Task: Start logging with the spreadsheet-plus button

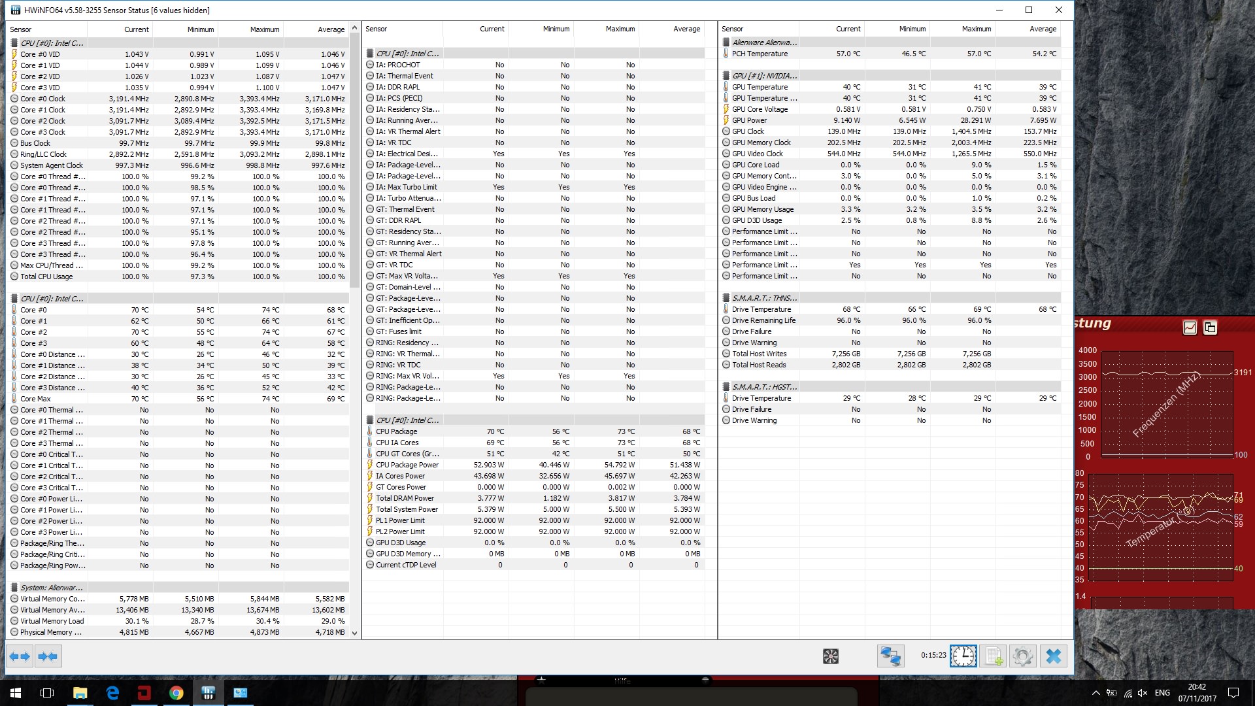Action: [x=994, y=656]
